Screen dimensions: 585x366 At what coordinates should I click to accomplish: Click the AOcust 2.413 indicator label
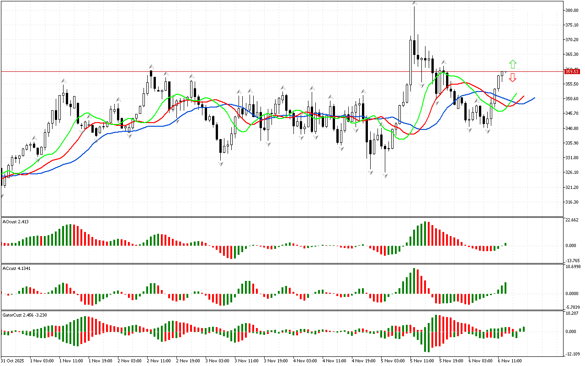[16, 221]
